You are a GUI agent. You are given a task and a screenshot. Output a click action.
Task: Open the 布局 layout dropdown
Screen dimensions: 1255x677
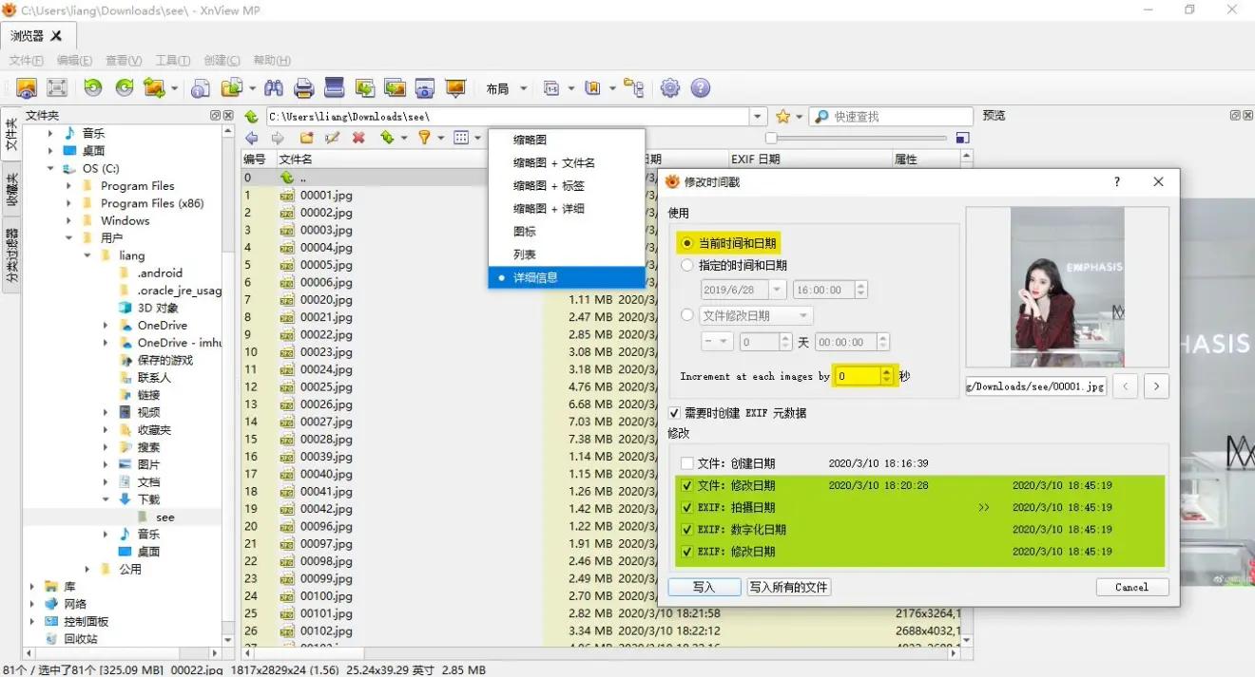(505, 87)
